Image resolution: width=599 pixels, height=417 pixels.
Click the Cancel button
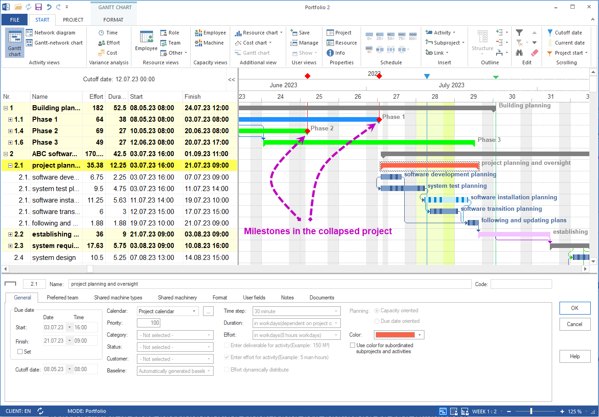[x=575, y=324]
